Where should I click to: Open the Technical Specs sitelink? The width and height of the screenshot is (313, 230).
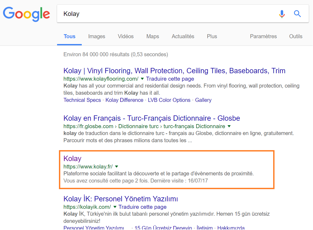(82, 100)
